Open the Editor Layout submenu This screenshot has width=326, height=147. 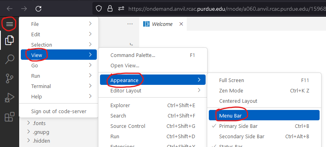(153, 90)
